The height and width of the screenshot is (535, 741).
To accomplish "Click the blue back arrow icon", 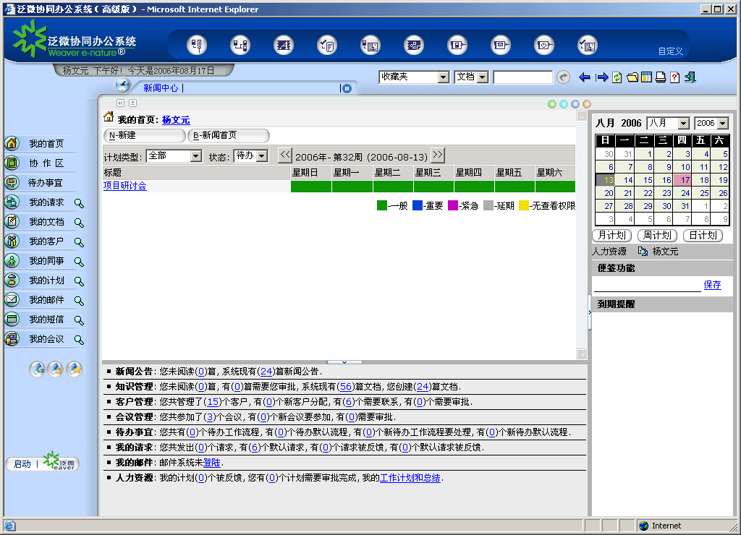I will [x=585, y=77].
